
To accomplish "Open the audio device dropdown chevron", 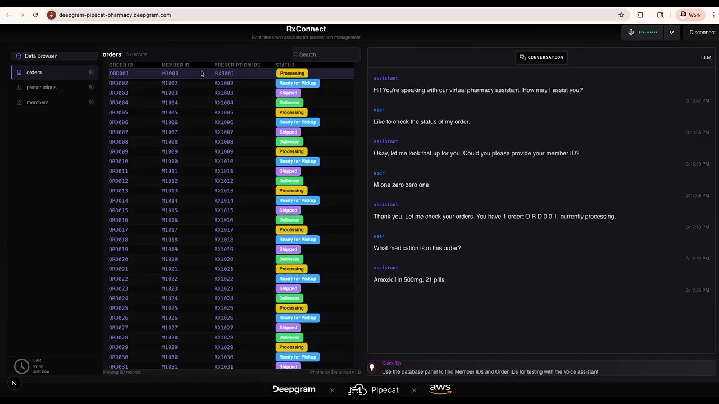I will 671,33.
